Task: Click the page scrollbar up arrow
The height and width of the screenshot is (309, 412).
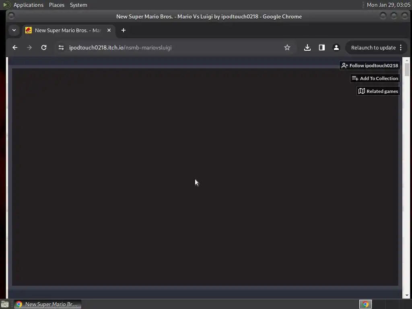Action: (407, 60)
